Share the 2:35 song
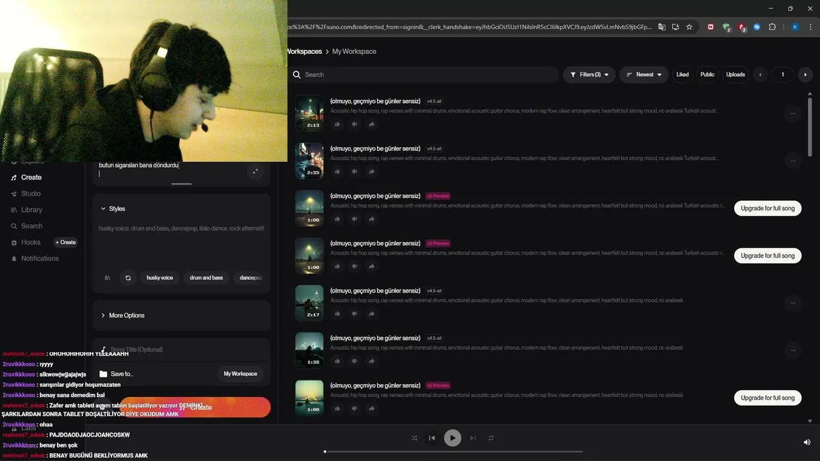This screenshot has width=820, height=461. [371, 172]
